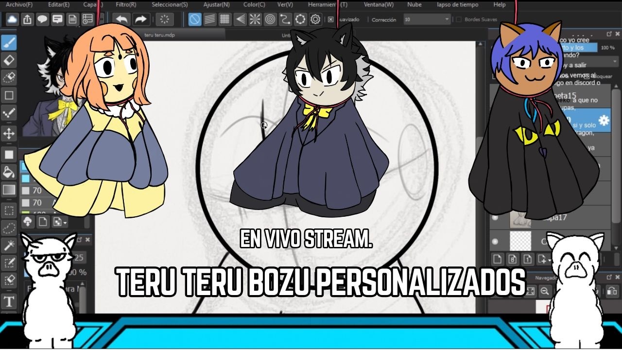
Task: Add a new layer with page icon
Action: pos(497,259)
